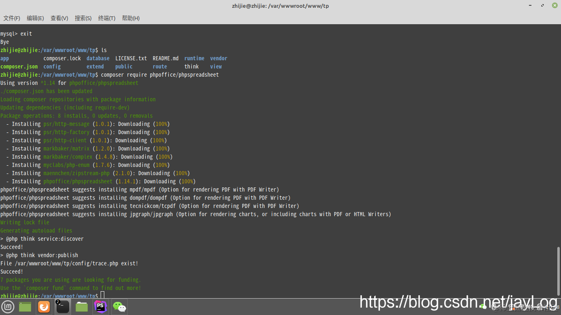The image size is (561, 315).
Task: Open the 查看(V) menu
Action: click(59, 18)
